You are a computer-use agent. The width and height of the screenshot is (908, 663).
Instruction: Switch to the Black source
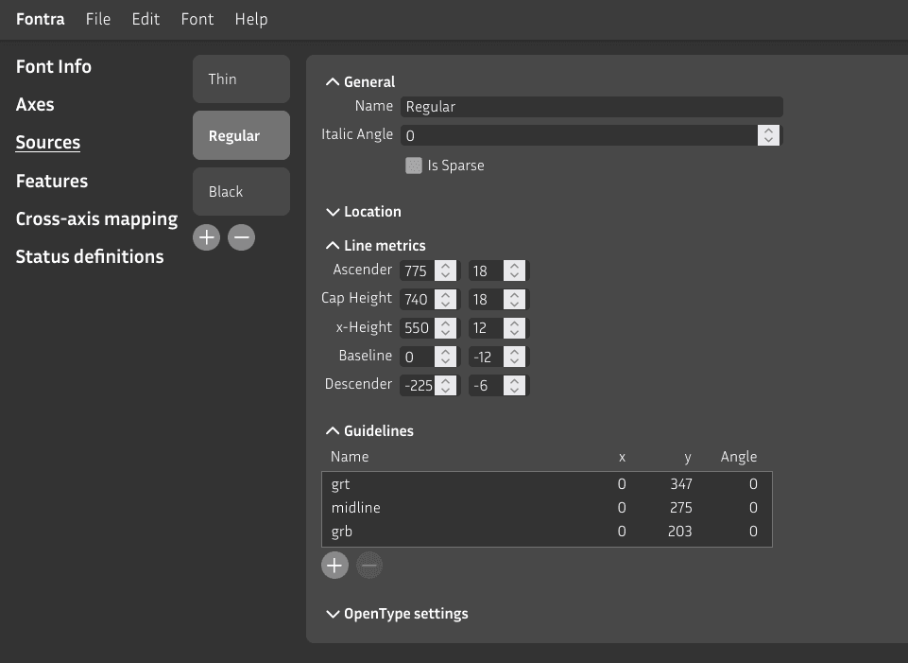click(x=240, y=191)
